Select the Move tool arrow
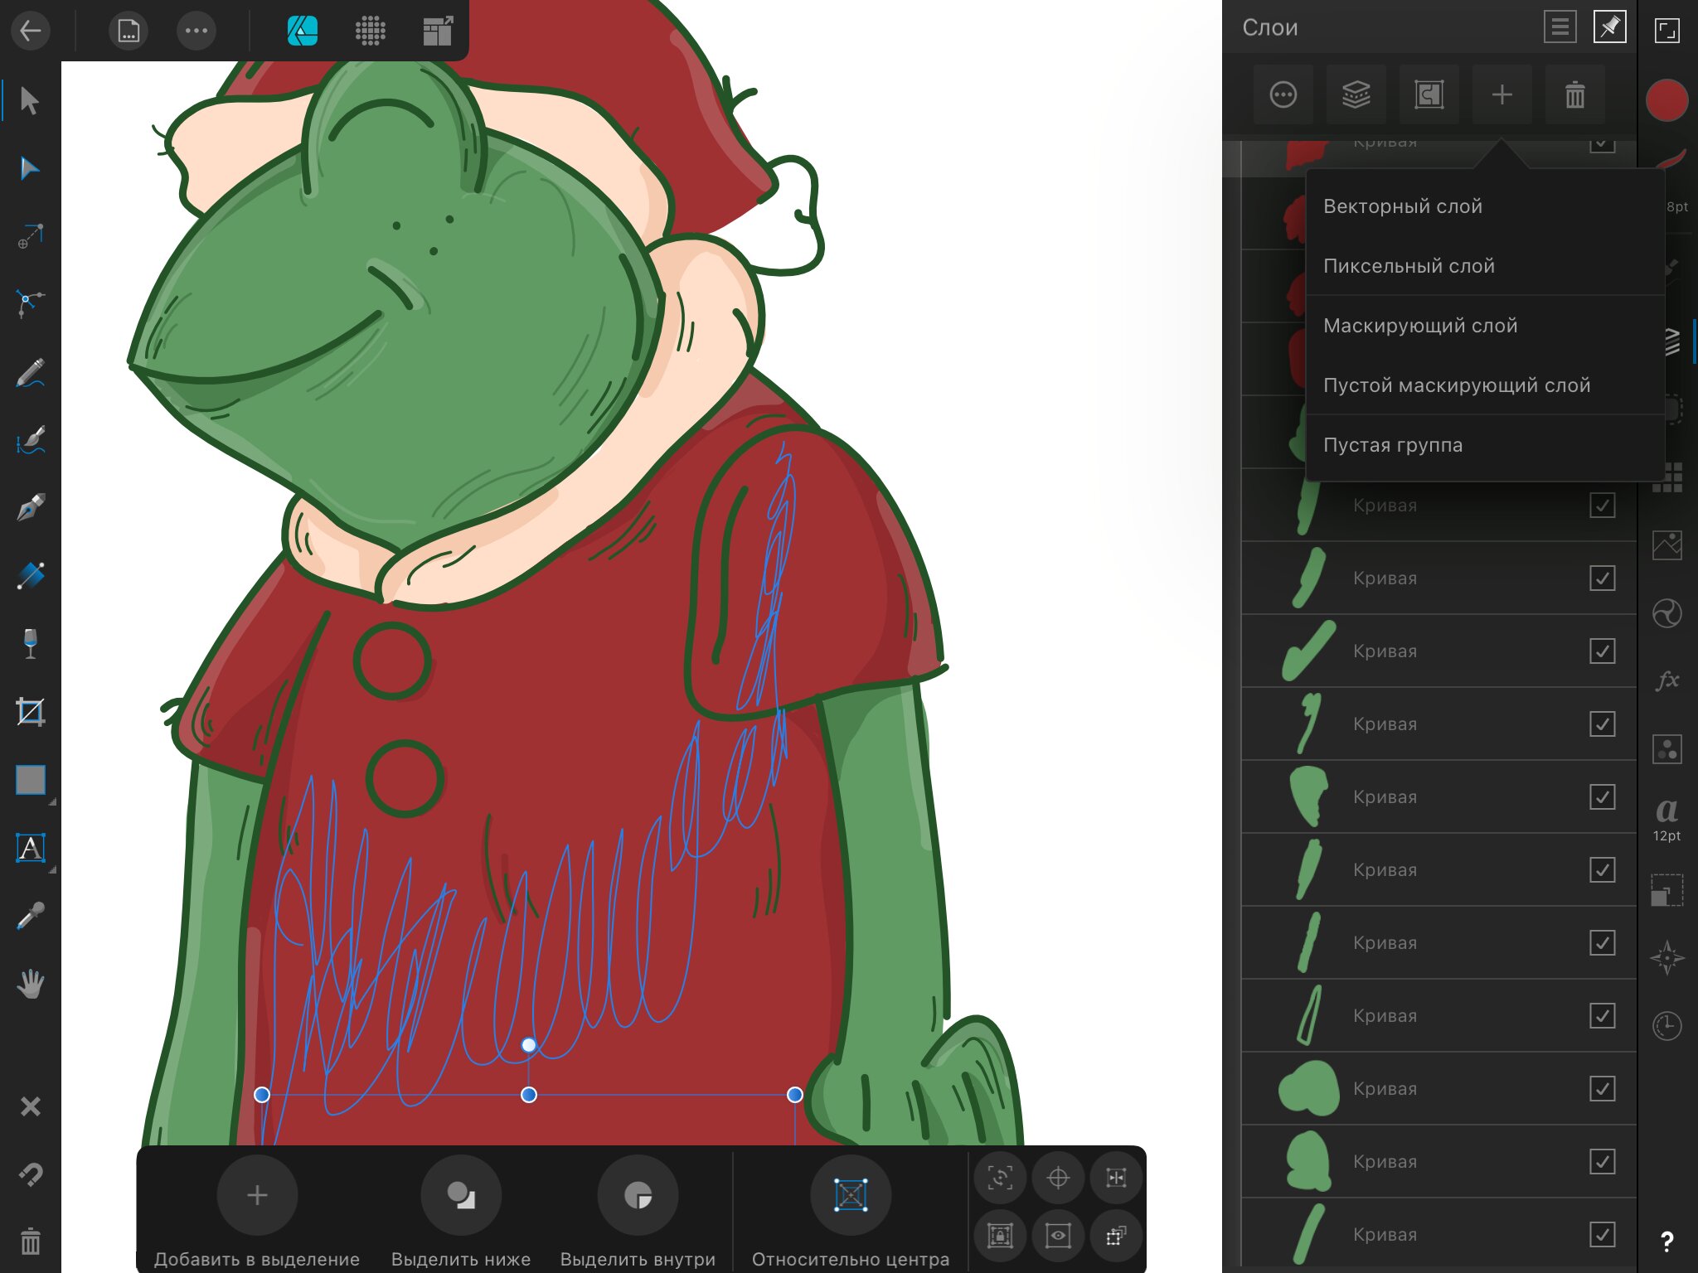The image size is (1698, 1273). [x=30, y=100]
